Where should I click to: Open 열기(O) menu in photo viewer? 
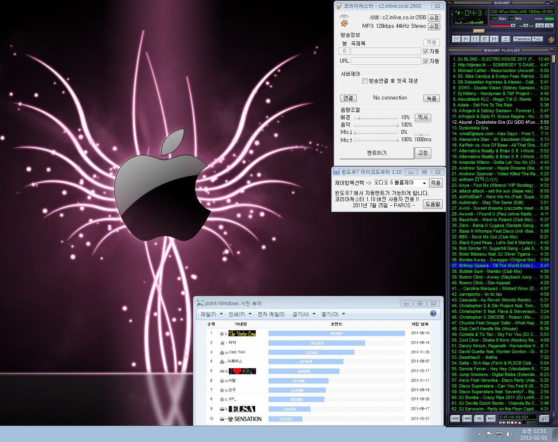[333, 314]
